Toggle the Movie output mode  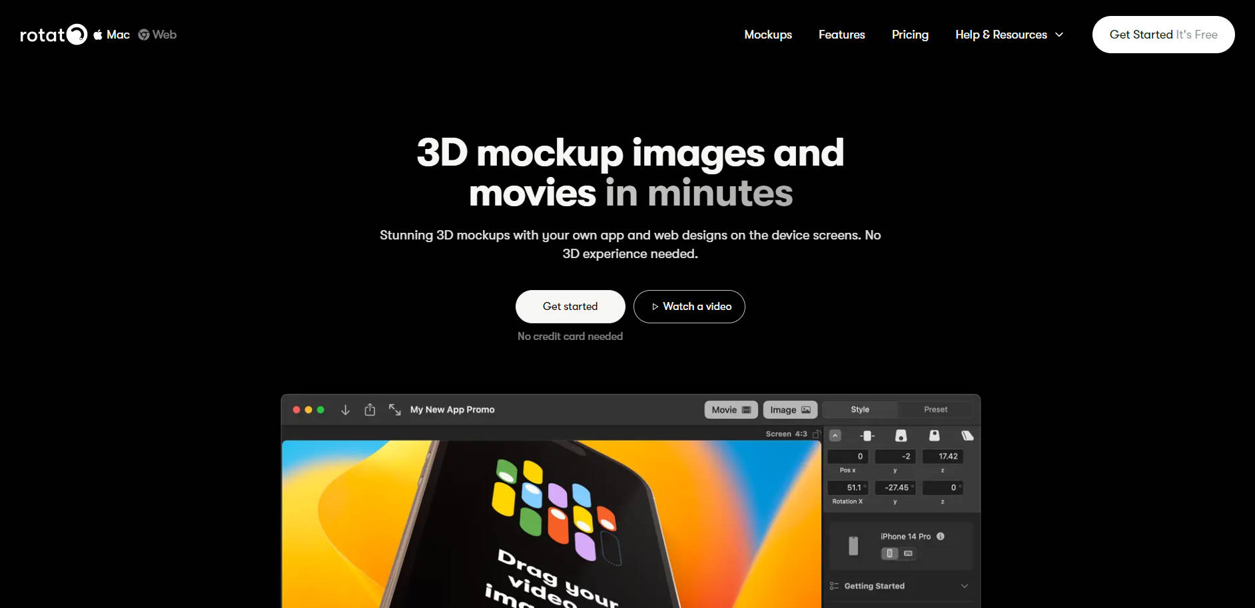731,410
